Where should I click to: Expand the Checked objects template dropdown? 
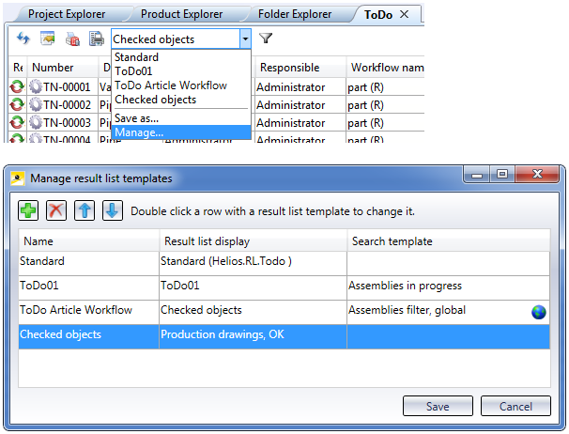(245, 39)
